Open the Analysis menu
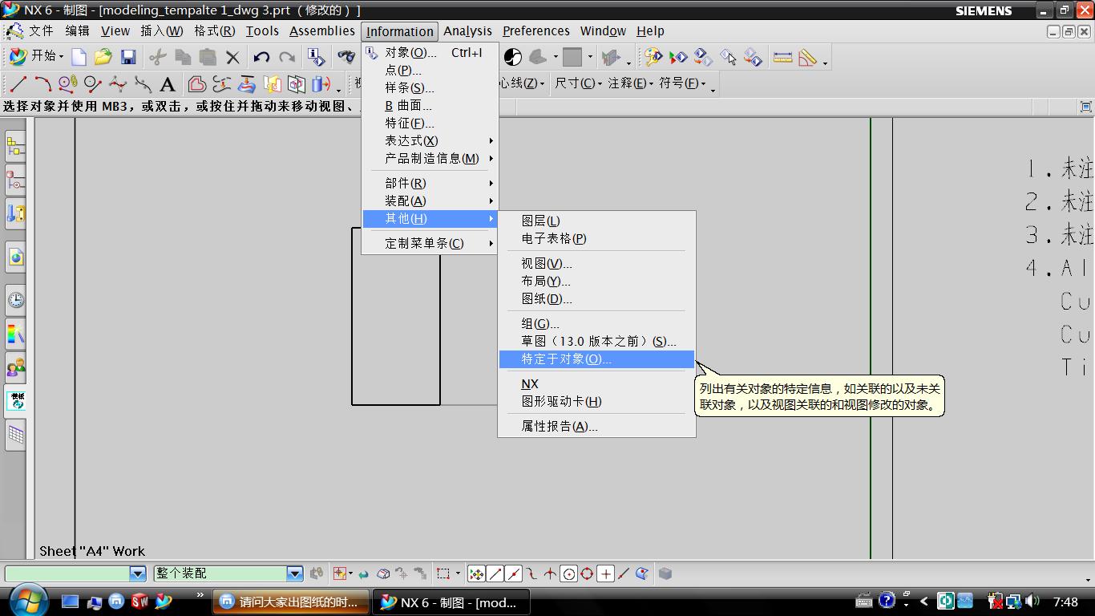This screenshot has height=616, width=1095. pyautogui.click(x=467, y=31)
